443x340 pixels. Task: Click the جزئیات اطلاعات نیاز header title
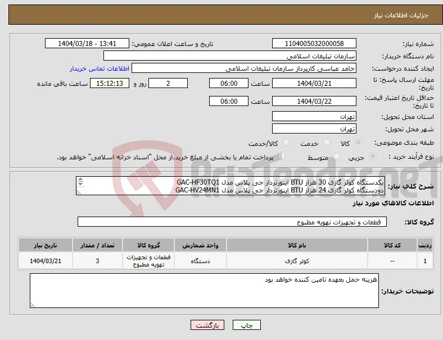[401, 15]
